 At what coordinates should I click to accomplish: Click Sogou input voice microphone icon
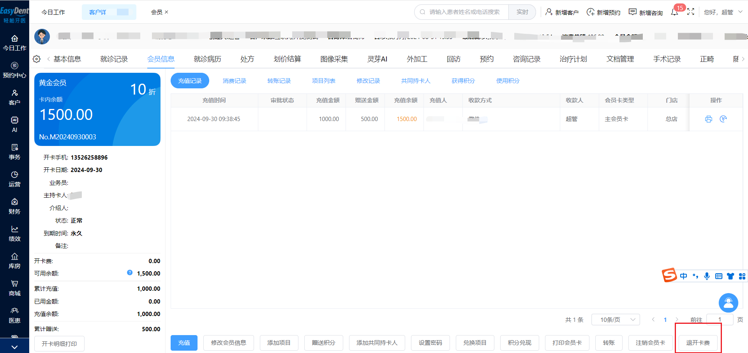click(x=707, y=276)
